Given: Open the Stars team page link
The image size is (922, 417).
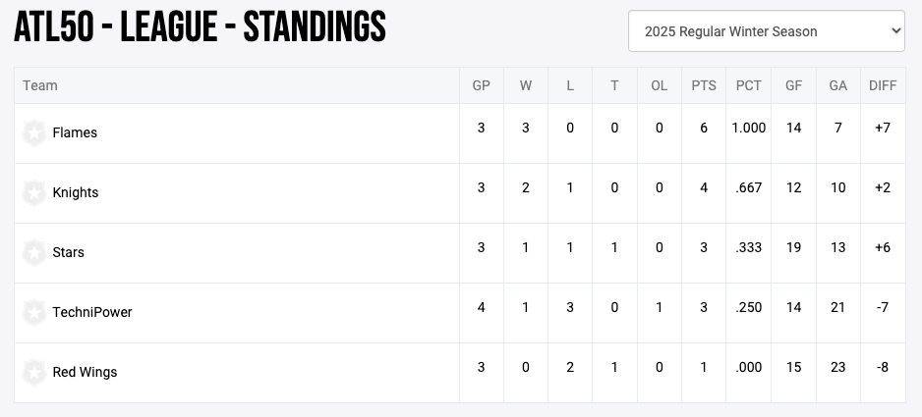Looking at the screenshot, I should point(69,253).
